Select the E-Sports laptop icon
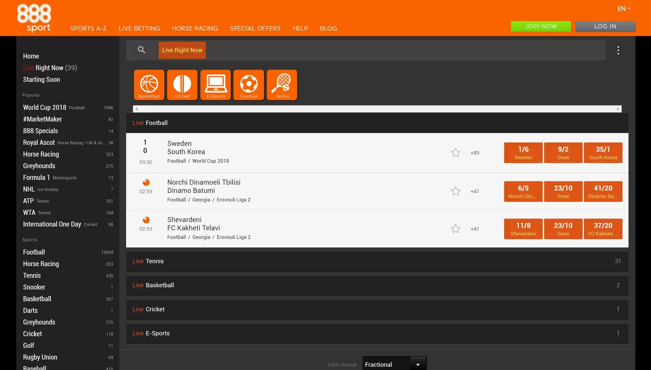Screen dimensions: 651x370 tap(216, 85)
